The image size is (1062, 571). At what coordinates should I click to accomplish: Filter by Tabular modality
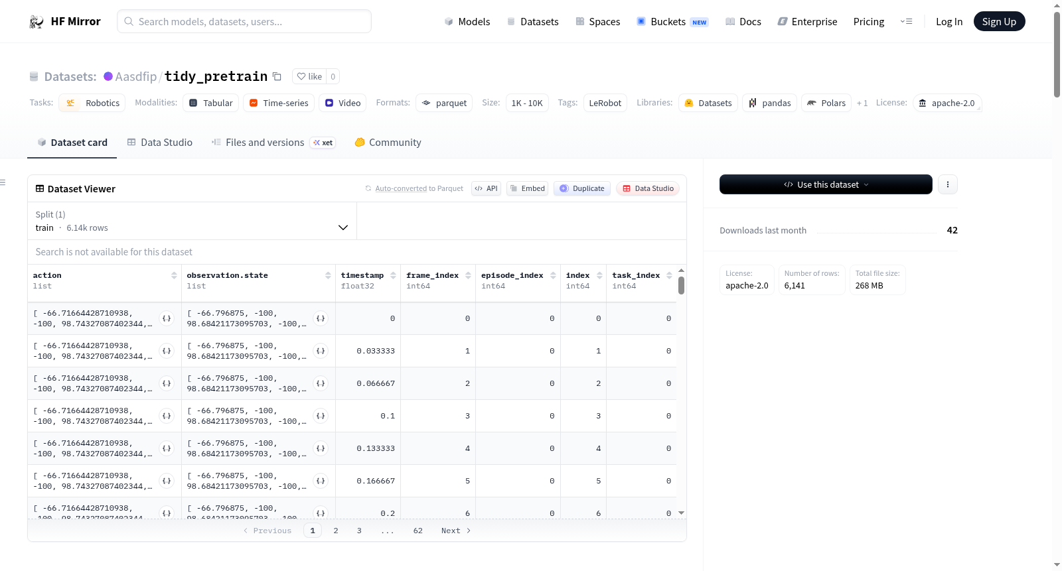coord(210,103)
